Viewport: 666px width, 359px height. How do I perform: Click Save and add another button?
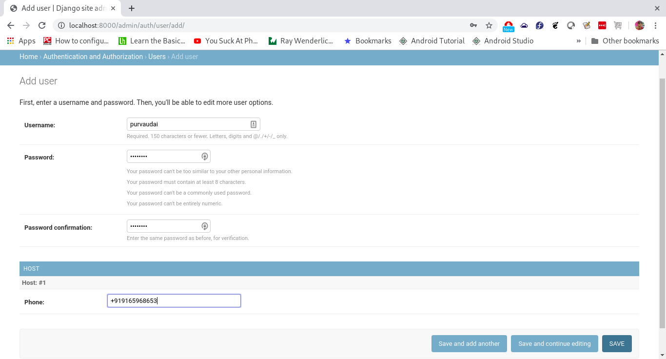(469, 343)
